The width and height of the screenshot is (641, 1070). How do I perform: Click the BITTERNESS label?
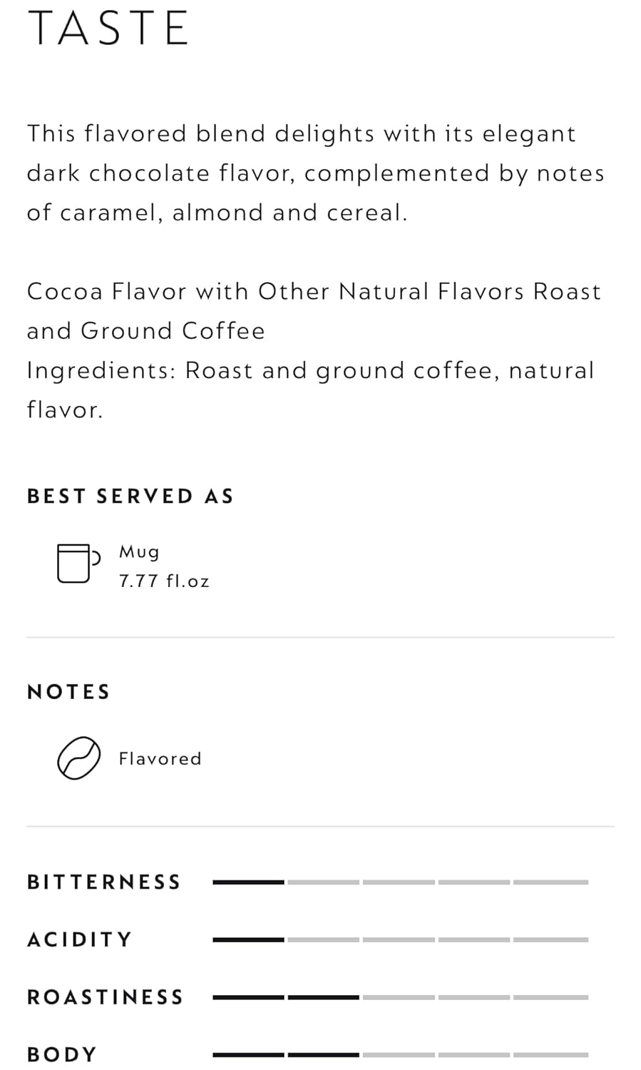tap(104, 882)
